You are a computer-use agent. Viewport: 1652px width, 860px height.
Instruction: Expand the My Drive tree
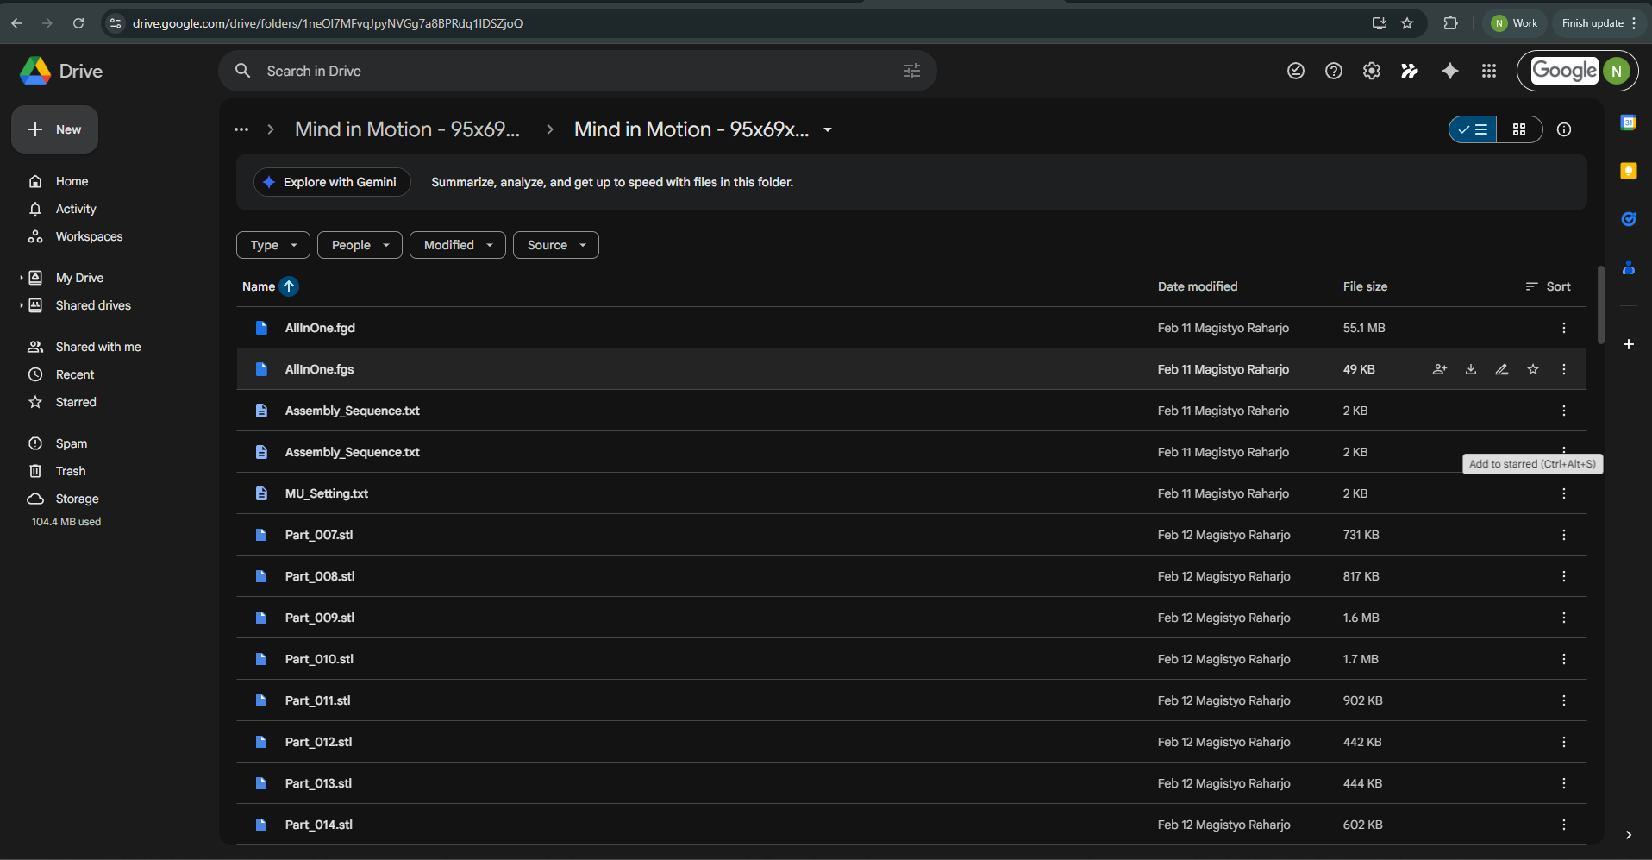pyautogui.click(x=22, y=278)
